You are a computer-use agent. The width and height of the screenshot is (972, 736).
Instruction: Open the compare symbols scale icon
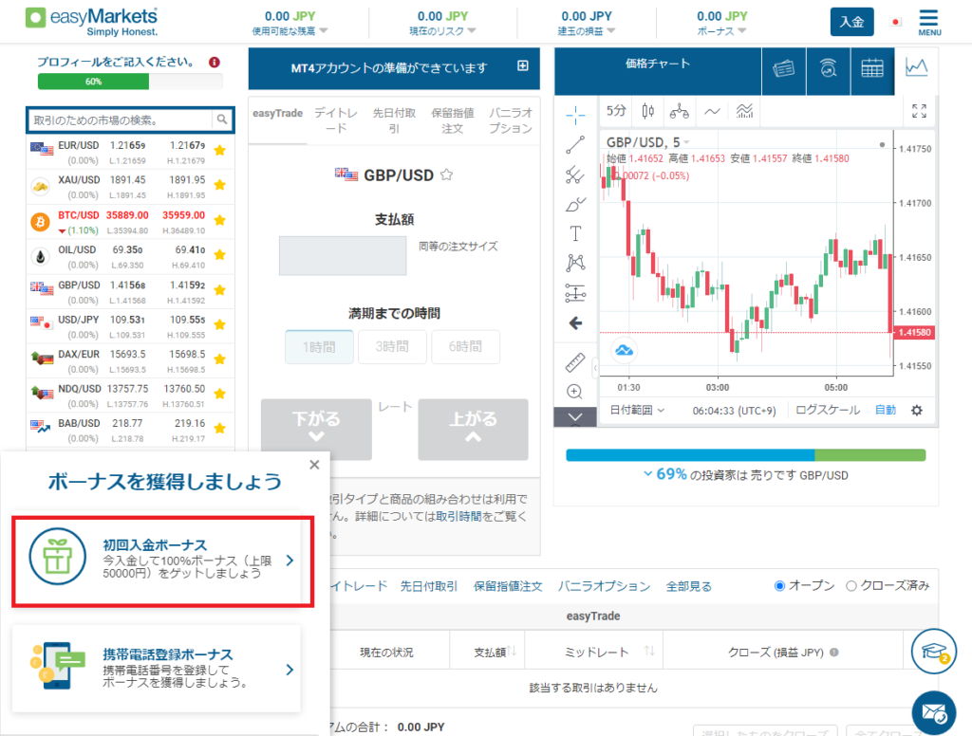(x=680, y=111)
